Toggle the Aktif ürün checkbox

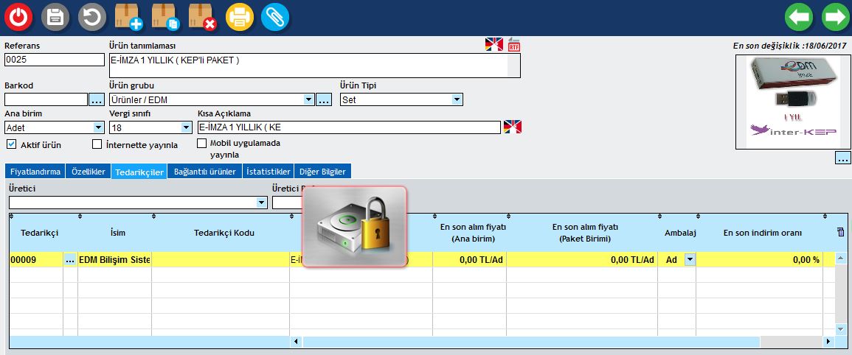click(x=11, y=144)
